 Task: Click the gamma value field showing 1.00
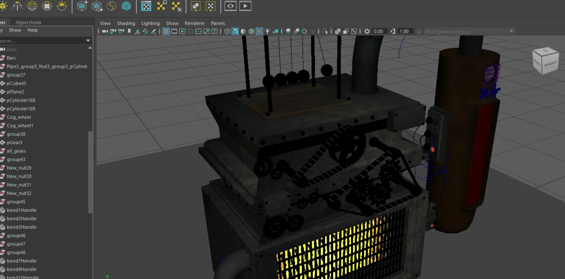[x=404, y=31]
